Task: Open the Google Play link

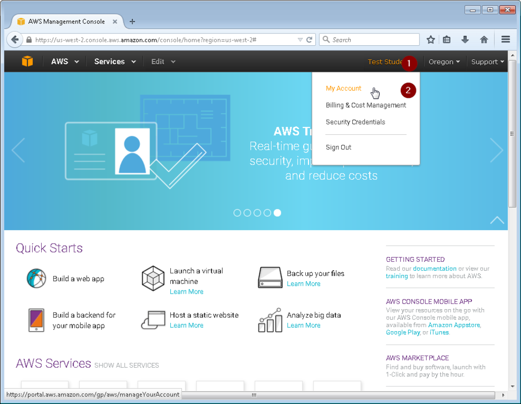Action: tap(403, 332)
